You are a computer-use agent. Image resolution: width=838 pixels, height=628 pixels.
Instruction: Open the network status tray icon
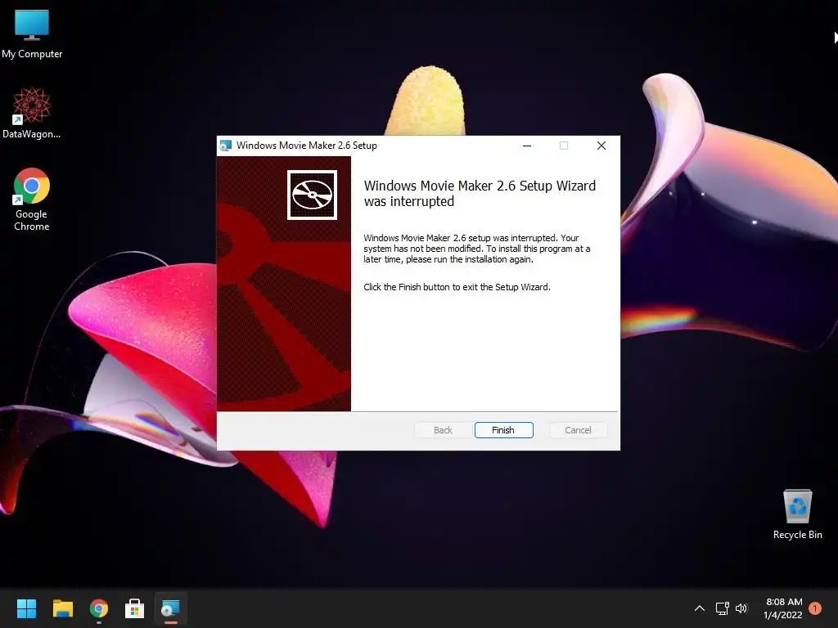[723, 608]
